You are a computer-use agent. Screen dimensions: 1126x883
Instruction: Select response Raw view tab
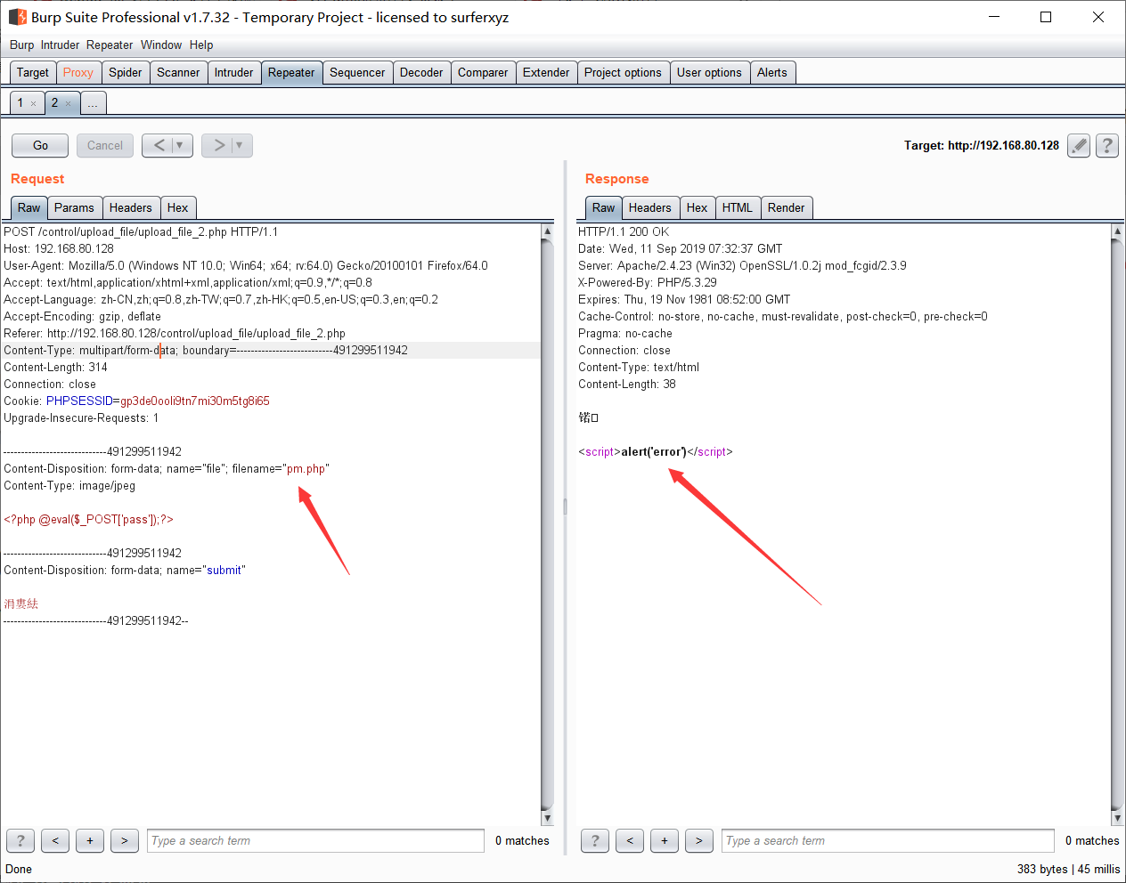click(604, 208)
